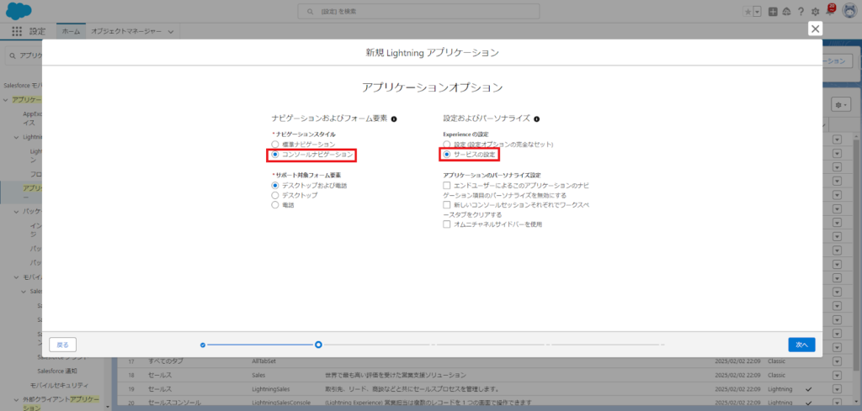Go back with the 戻る button

coord(62,345)
